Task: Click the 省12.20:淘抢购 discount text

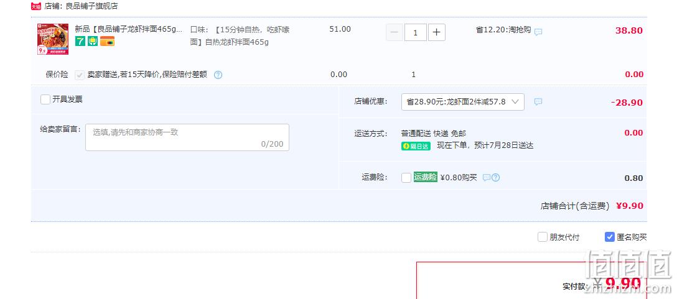Action: coord(503,30)
